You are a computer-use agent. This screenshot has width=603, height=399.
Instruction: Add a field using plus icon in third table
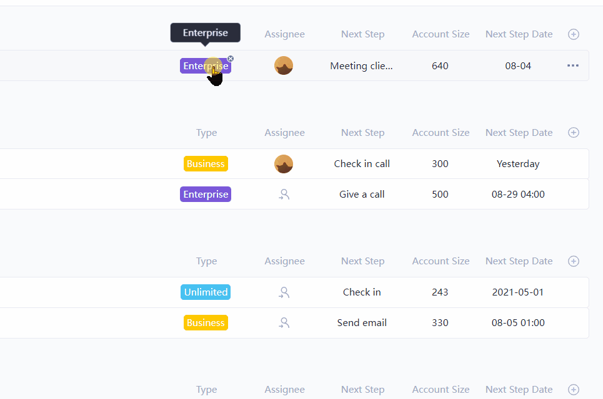[x=573, y=261]
